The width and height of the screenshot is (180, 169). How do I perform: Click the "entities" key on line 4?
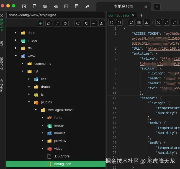point(142,53)
